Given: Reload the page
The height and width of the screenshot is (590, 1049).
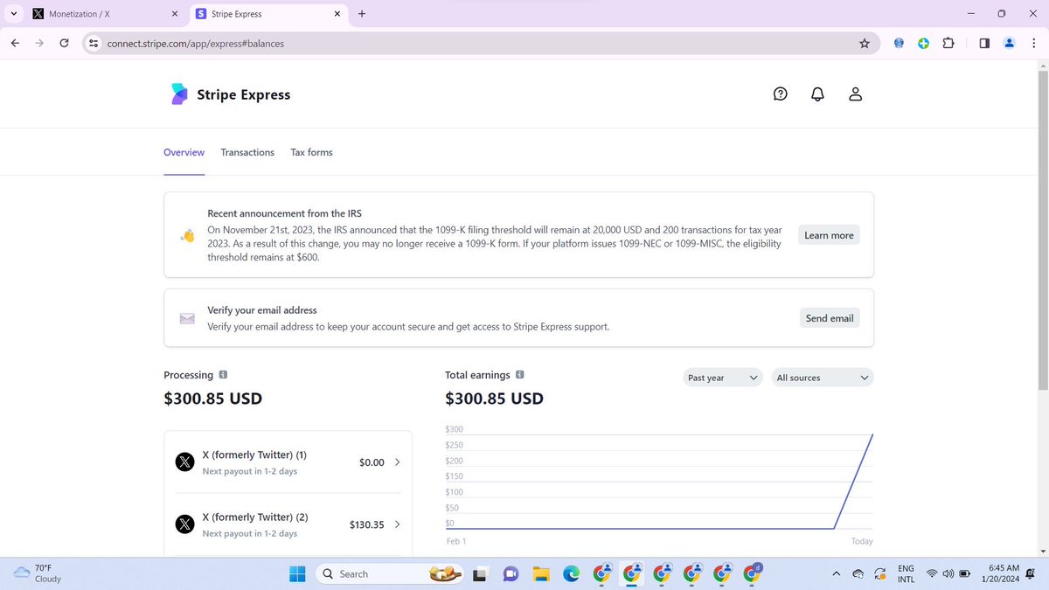Looking at the screenshot, I should pos(65,43).
